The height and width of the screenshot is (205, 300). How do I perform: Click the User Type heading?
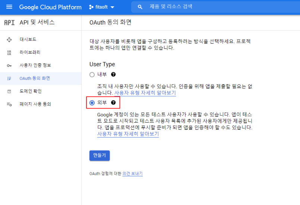click(x=102, y=64)
